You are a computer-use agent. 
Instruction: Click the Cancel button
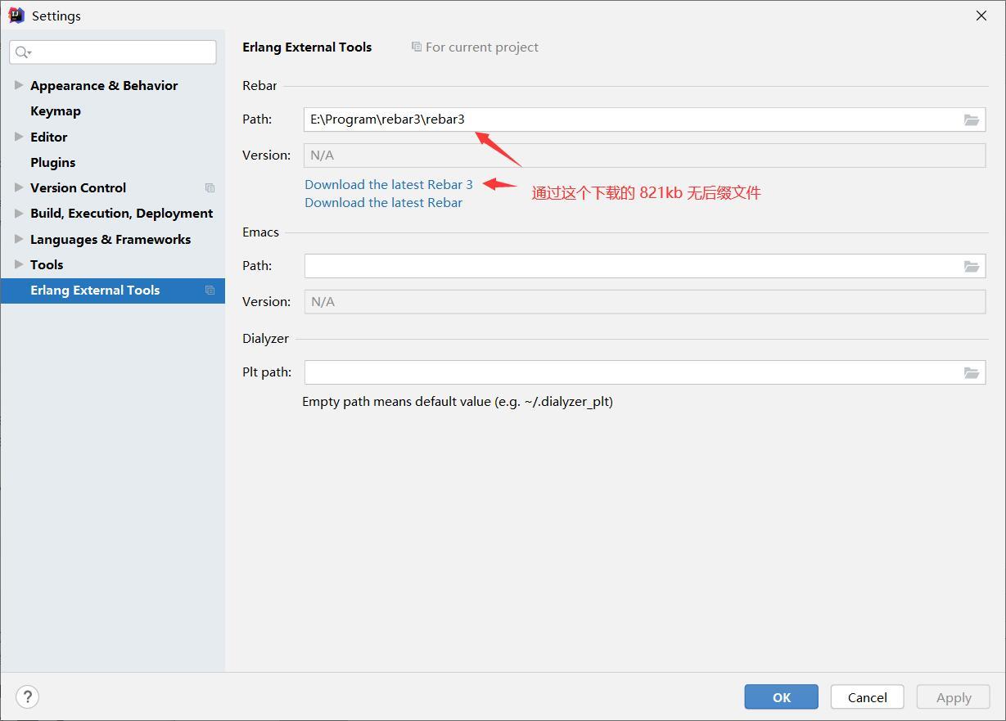click(x=867, y=697)
